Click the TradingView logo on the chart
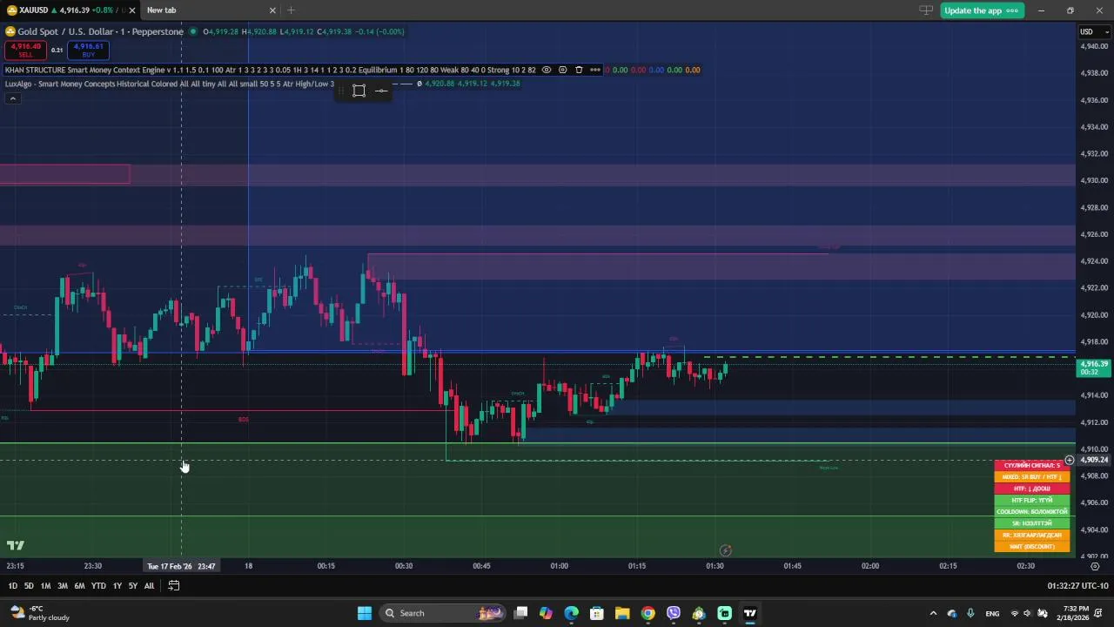1114x627 pixels. click(x=15, y=546)
